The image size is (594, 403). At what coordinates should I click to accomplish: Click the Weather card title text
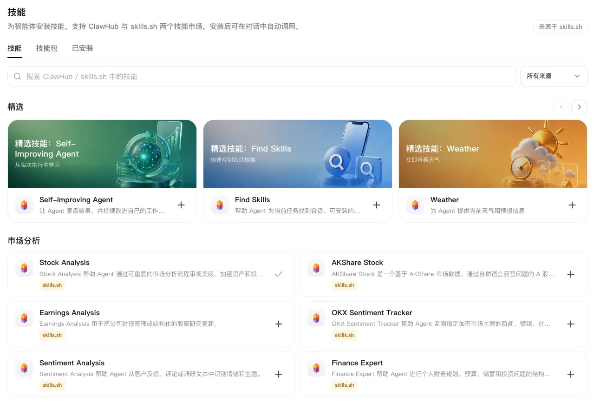444,200
